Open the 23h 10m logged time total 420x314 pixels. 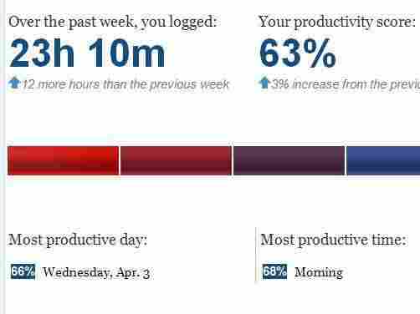coord(87,53)
